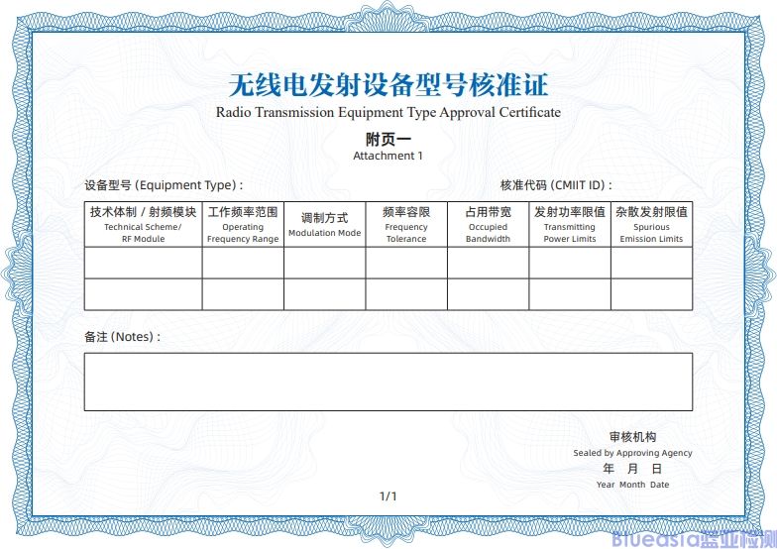Image resolution: width=777 pixels, height=549 pixels.
Task: Click the 'Radio Transmission Equipment Type Approval Certificate' subtitle
Action: pyautogui.click(x=388, y=112)
